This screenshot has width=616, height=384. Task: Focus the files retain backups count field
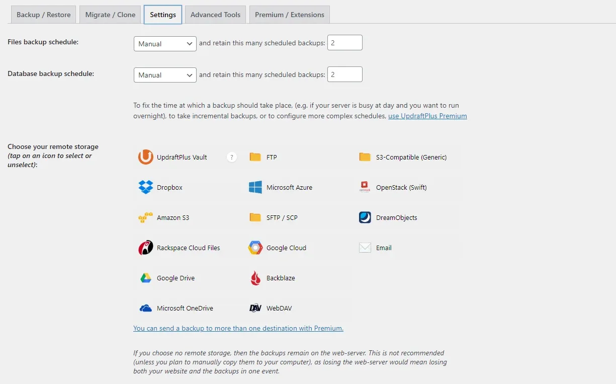345,43
